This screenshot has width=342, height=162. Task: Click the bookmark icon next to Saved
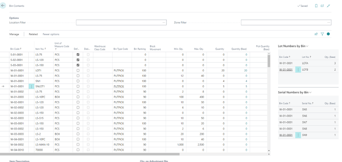click(x=316, y=6)
